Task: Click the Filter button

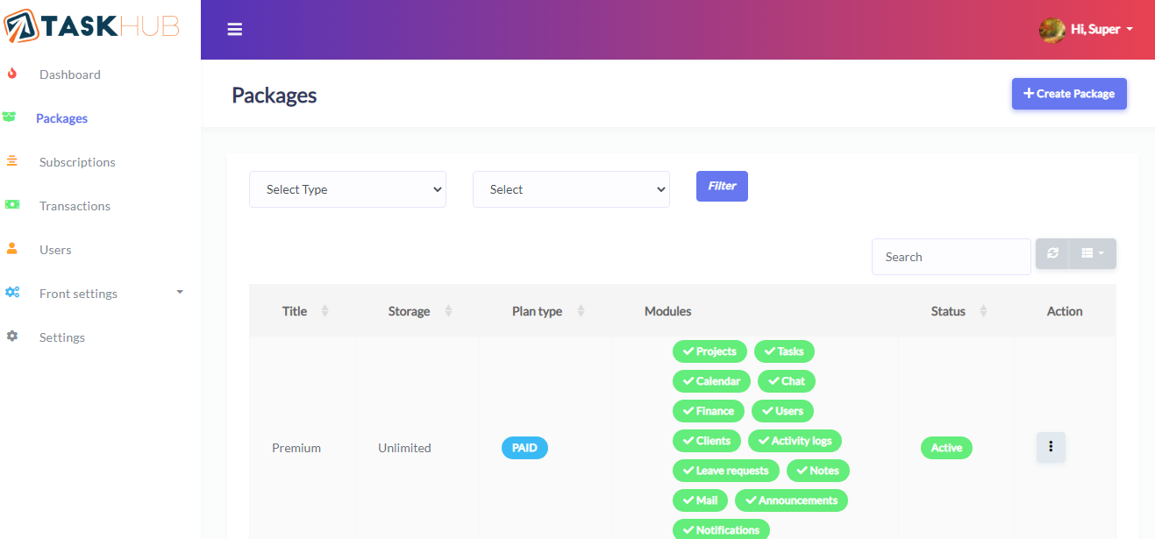Action: [x=722, y=186]
